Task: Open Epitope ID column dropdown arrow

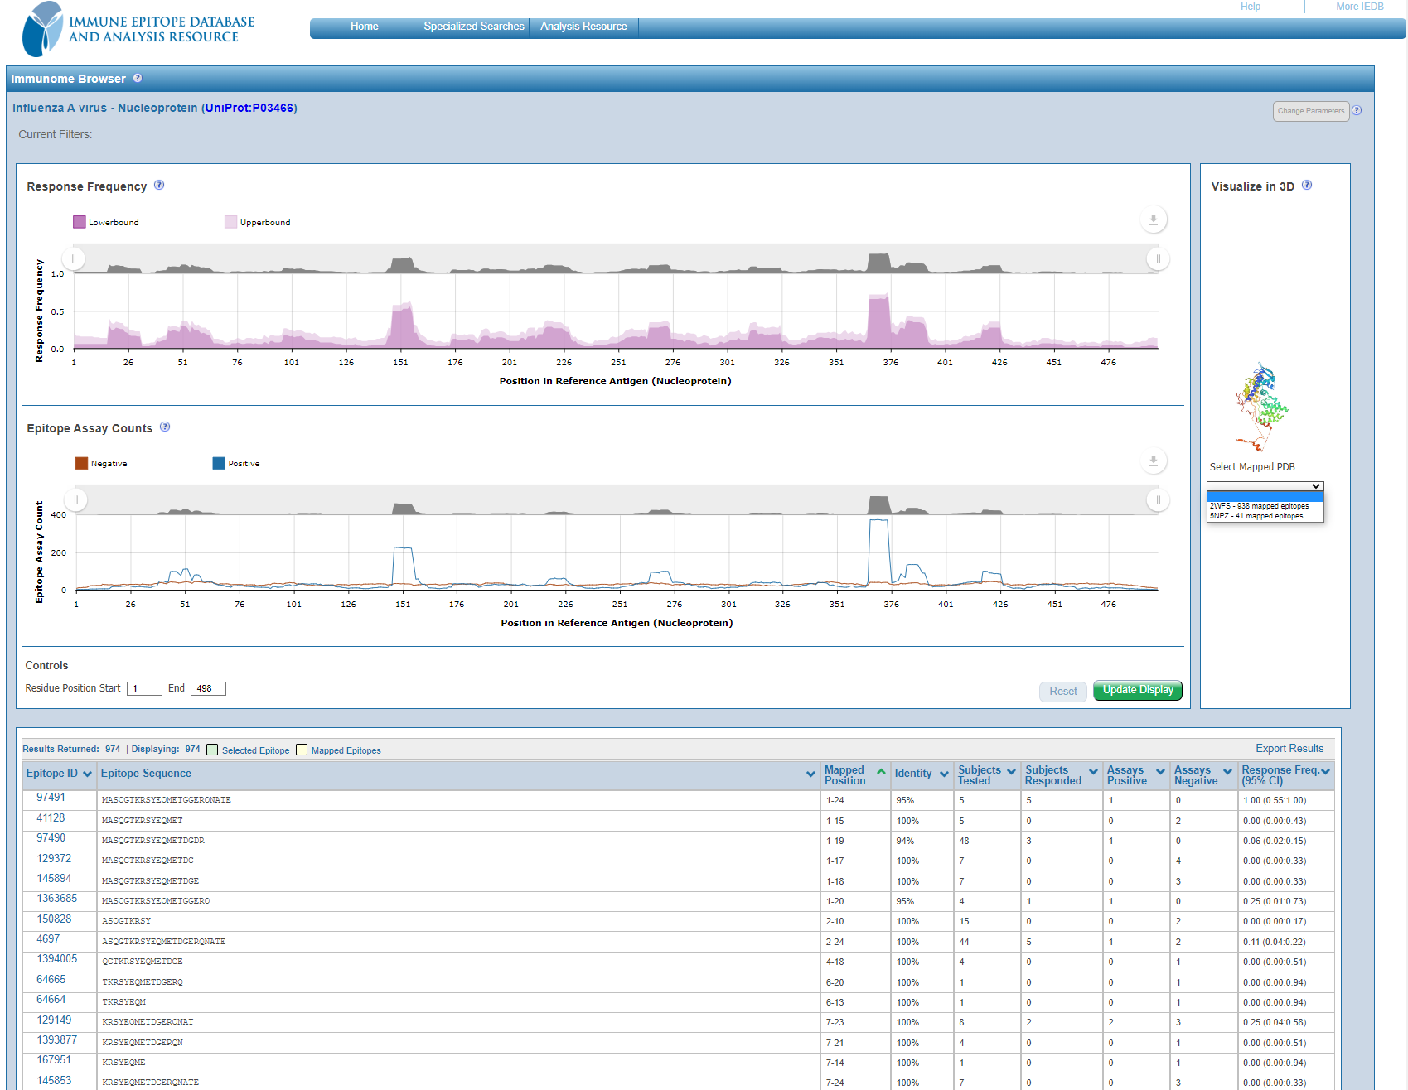Action: click(87, 774)
